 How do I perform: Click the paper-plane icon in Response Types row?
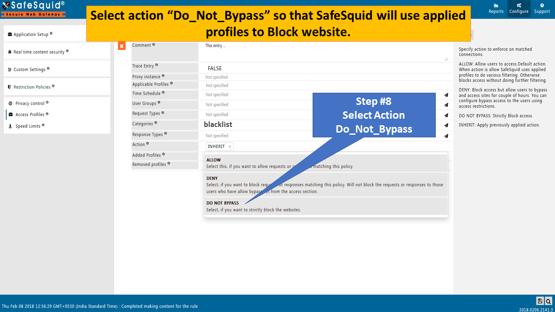click(x=446, y=136)
